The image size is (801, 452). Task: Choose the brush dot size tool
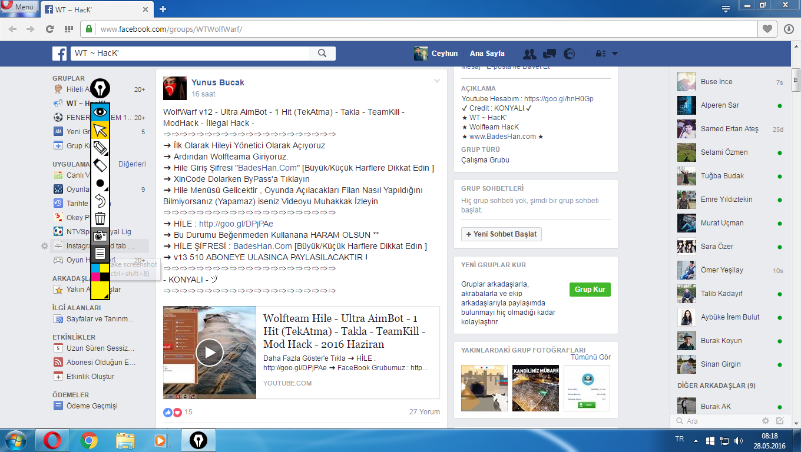100,183
